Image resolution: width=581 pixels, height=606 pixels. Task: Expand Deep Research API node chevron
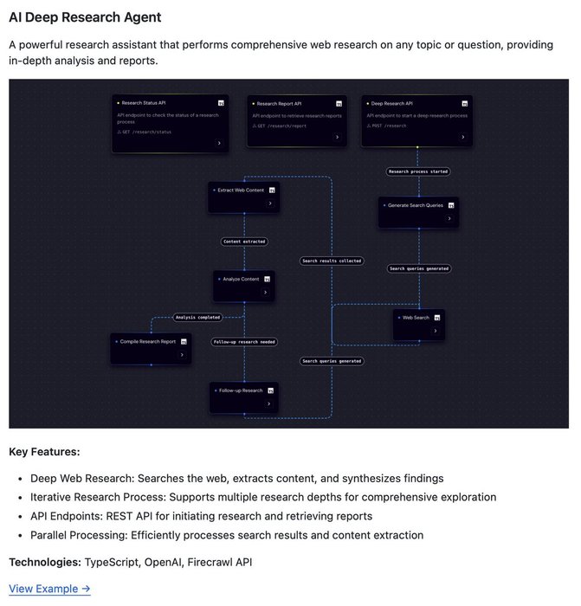(x=463, y=137)
